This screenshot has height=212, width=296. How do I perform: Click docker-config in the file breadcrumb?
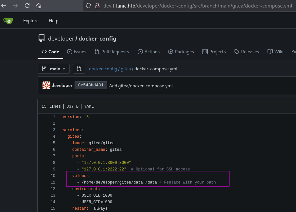103,69
